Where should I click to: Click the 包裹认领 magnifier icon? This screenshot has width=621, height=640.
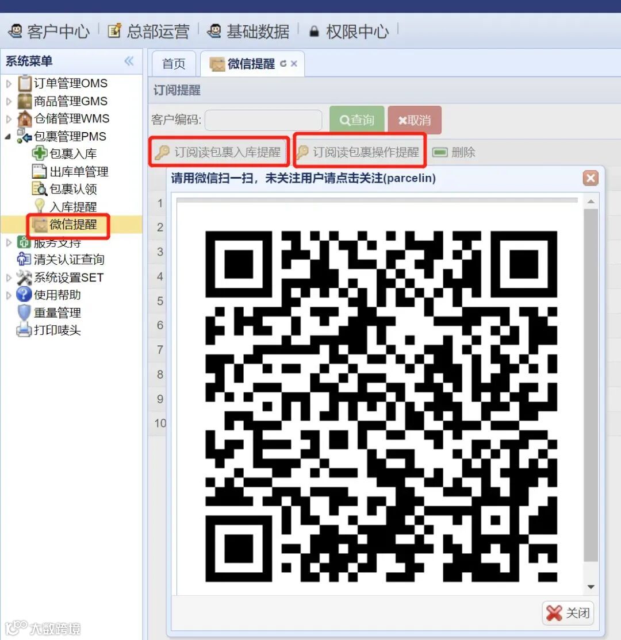click(x=40, y=188)
